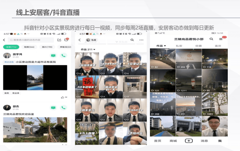Open the #日常记录 video
Image resolution: width=240 pixels, height=151 pixels.
coord(135,64)
